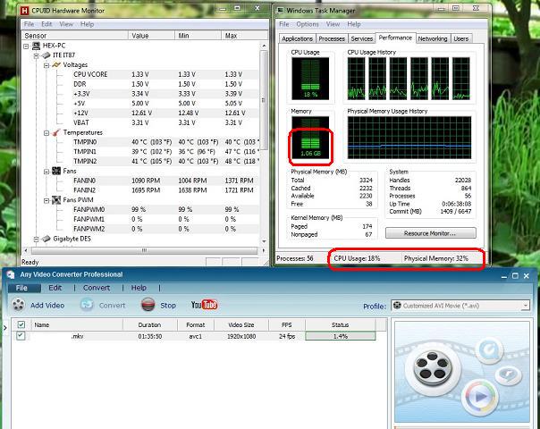This screenshot has height=429, width=540.
Task: Click the red Stop icon
Action: [148, 305]
